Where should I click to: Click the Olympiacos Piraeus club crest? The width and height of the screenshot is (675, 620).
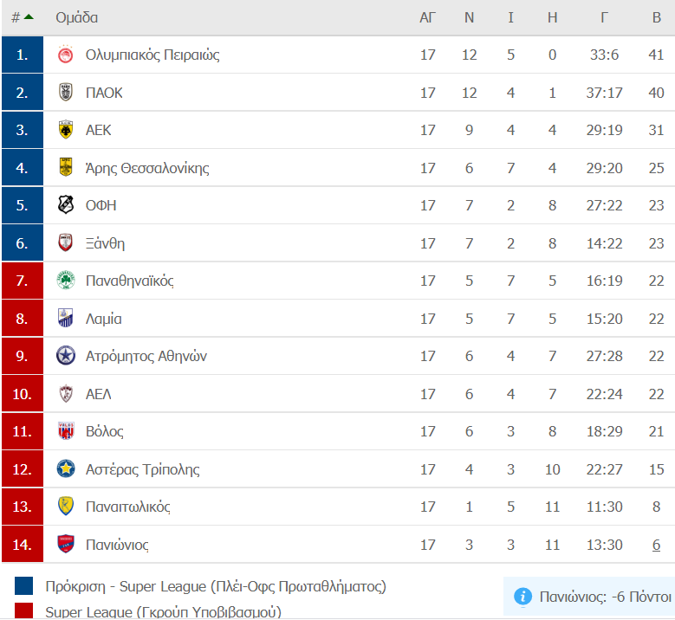pyautogui.click(x=66, y=55)
